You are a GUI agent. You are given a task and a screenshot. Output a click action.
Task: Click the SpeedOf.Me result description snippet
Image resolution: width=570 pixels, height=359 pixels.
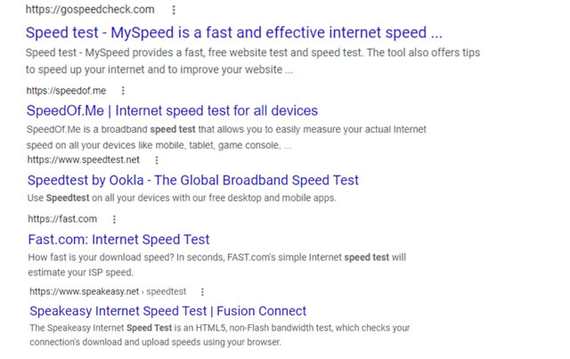226,137
